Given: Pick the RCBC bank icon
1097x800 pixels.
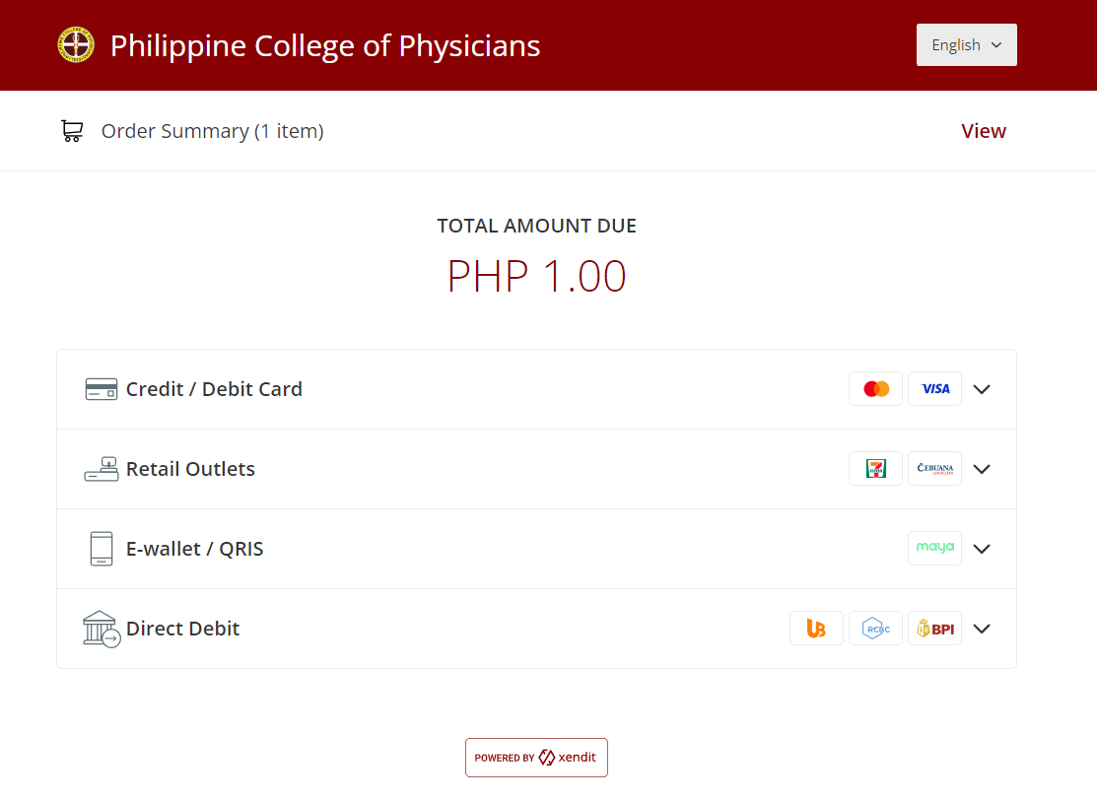Looking at the screenshot, I should point(875,629).
